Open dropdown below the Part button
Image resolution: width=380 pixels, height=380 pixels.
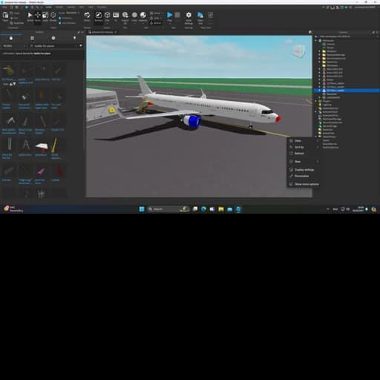tap(107, 24)
